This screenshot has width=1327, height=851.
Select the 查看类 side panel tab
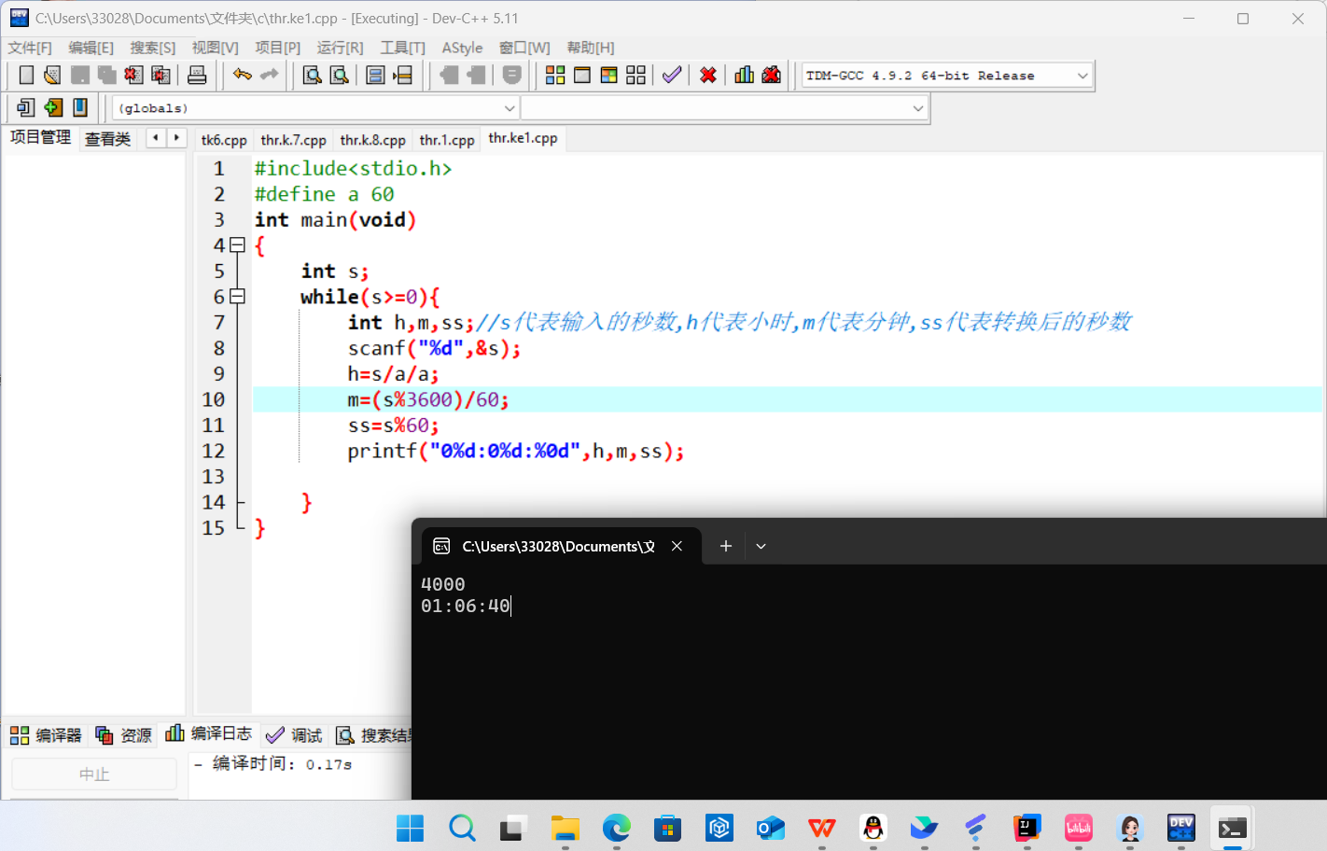click(x=108, y=139)
